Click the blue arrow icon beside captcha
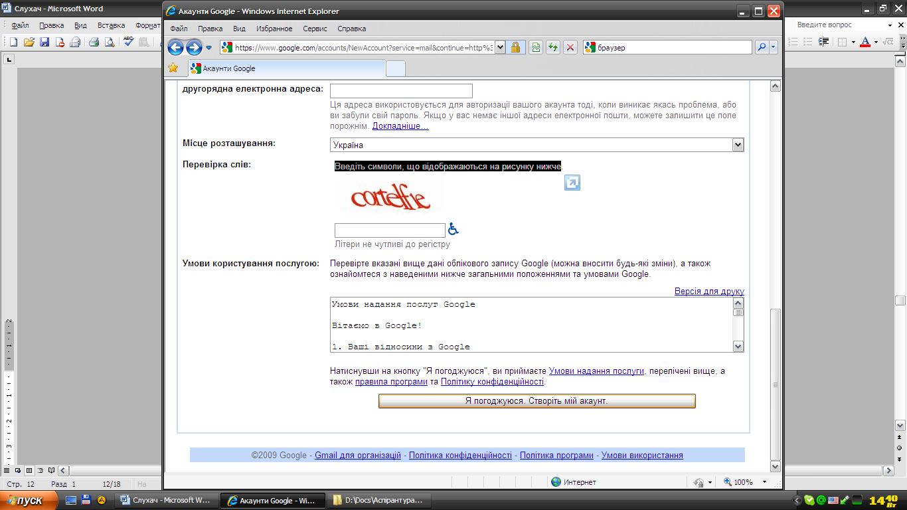907x510 pixels. (x=572, y=183)
